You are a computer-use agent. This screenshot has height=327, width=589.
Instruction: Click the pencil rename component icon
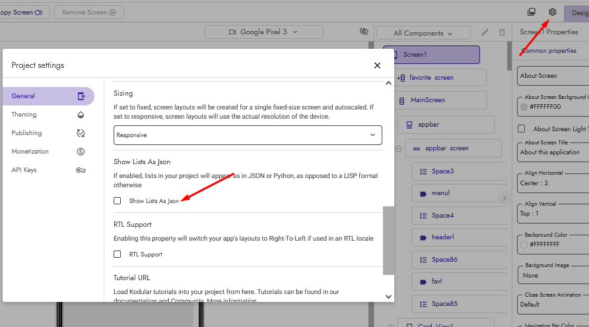[485, 32]
